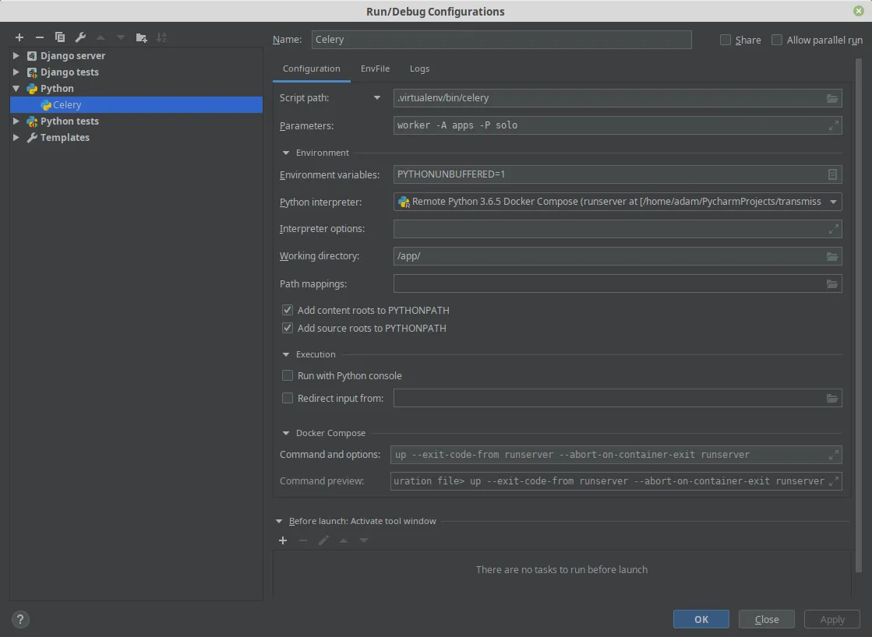Switch to the Logs tab

pos(419,69)
